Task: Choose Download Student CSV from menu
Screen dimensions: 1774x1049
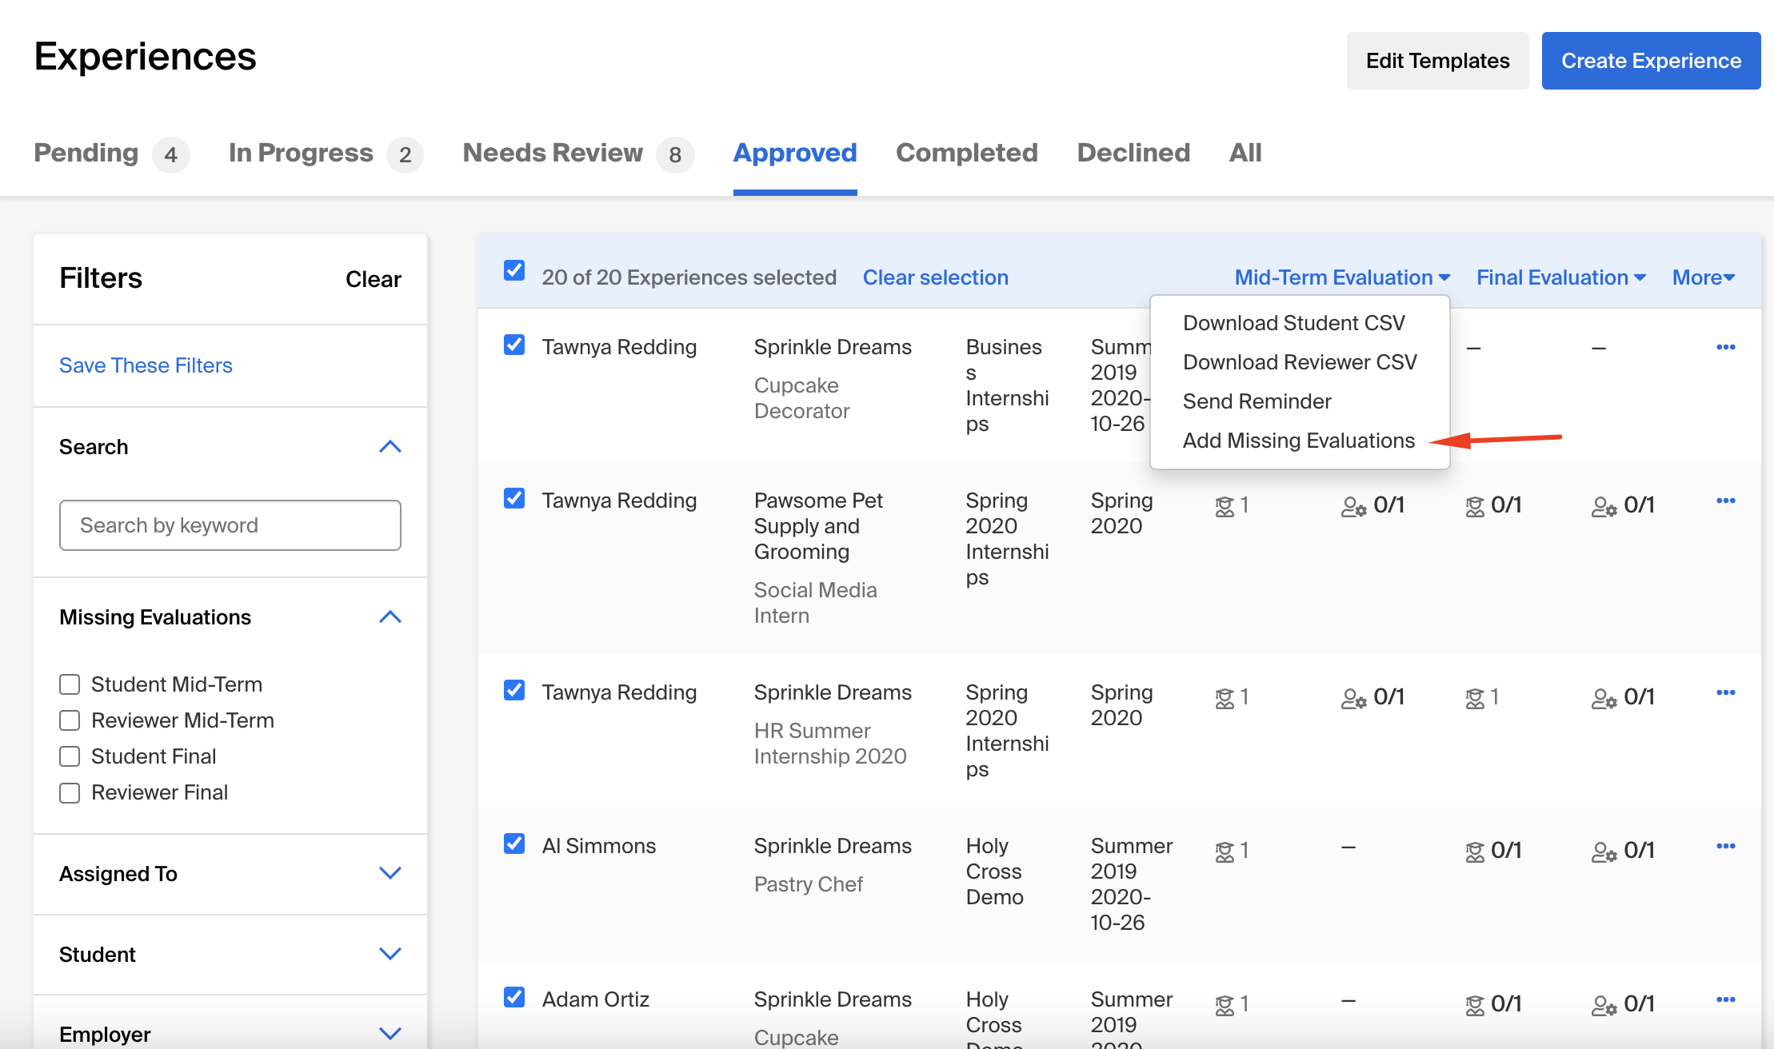Action: pyautogui.click(x=1293, y=323)
